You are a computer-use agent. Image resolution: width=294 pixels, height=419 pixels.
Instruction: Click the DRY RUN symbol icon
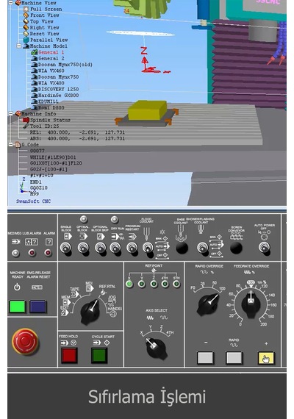coord(118,237)
